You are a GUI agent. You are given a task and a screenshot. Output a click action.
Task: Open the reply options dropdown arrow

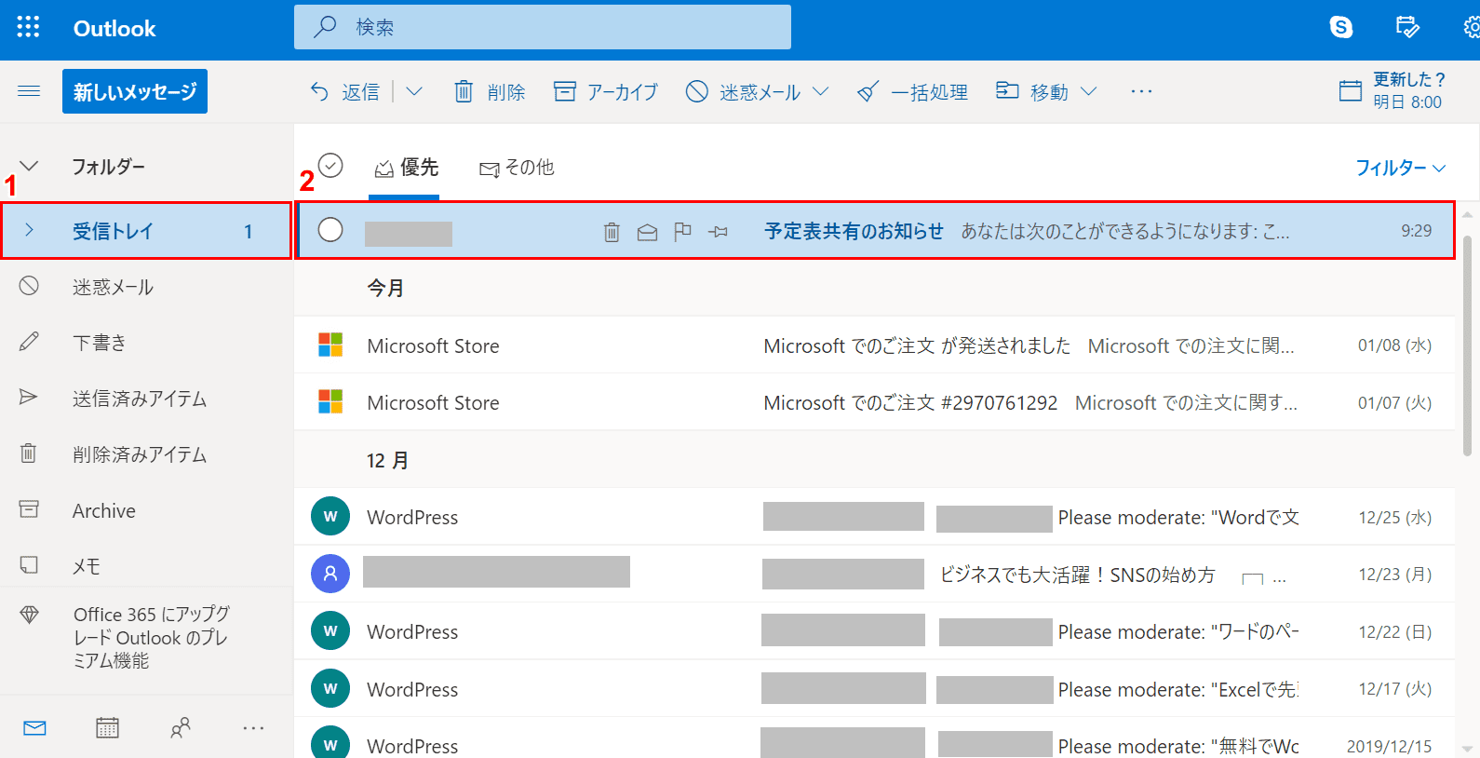pos(414,91)
